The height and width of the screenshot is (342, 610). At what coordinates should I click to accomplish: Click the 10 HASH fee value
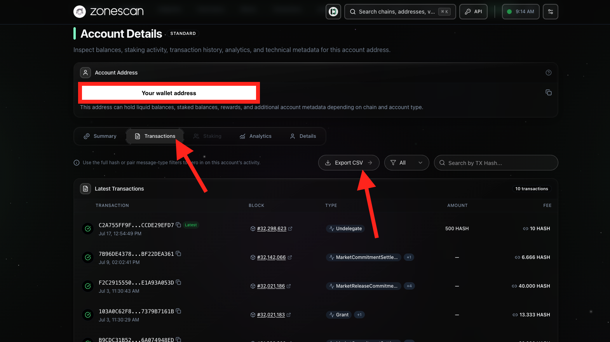coord(540,229)
